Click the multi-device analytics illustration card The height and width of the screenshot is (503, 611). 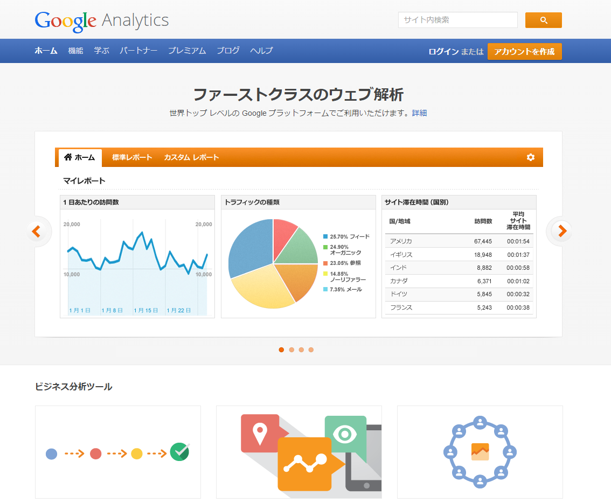point(299,452)
